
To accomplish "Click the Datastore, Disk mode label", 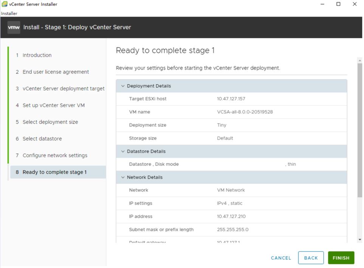I will (154, 164).
